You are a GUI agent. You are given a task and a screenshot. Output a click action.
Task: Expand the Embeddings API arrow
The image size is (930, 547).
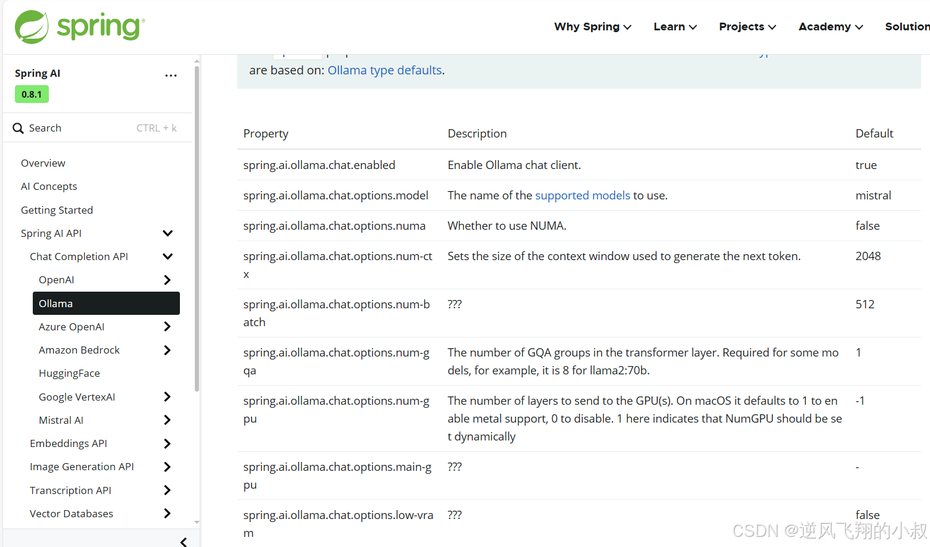tap(167, 443)
